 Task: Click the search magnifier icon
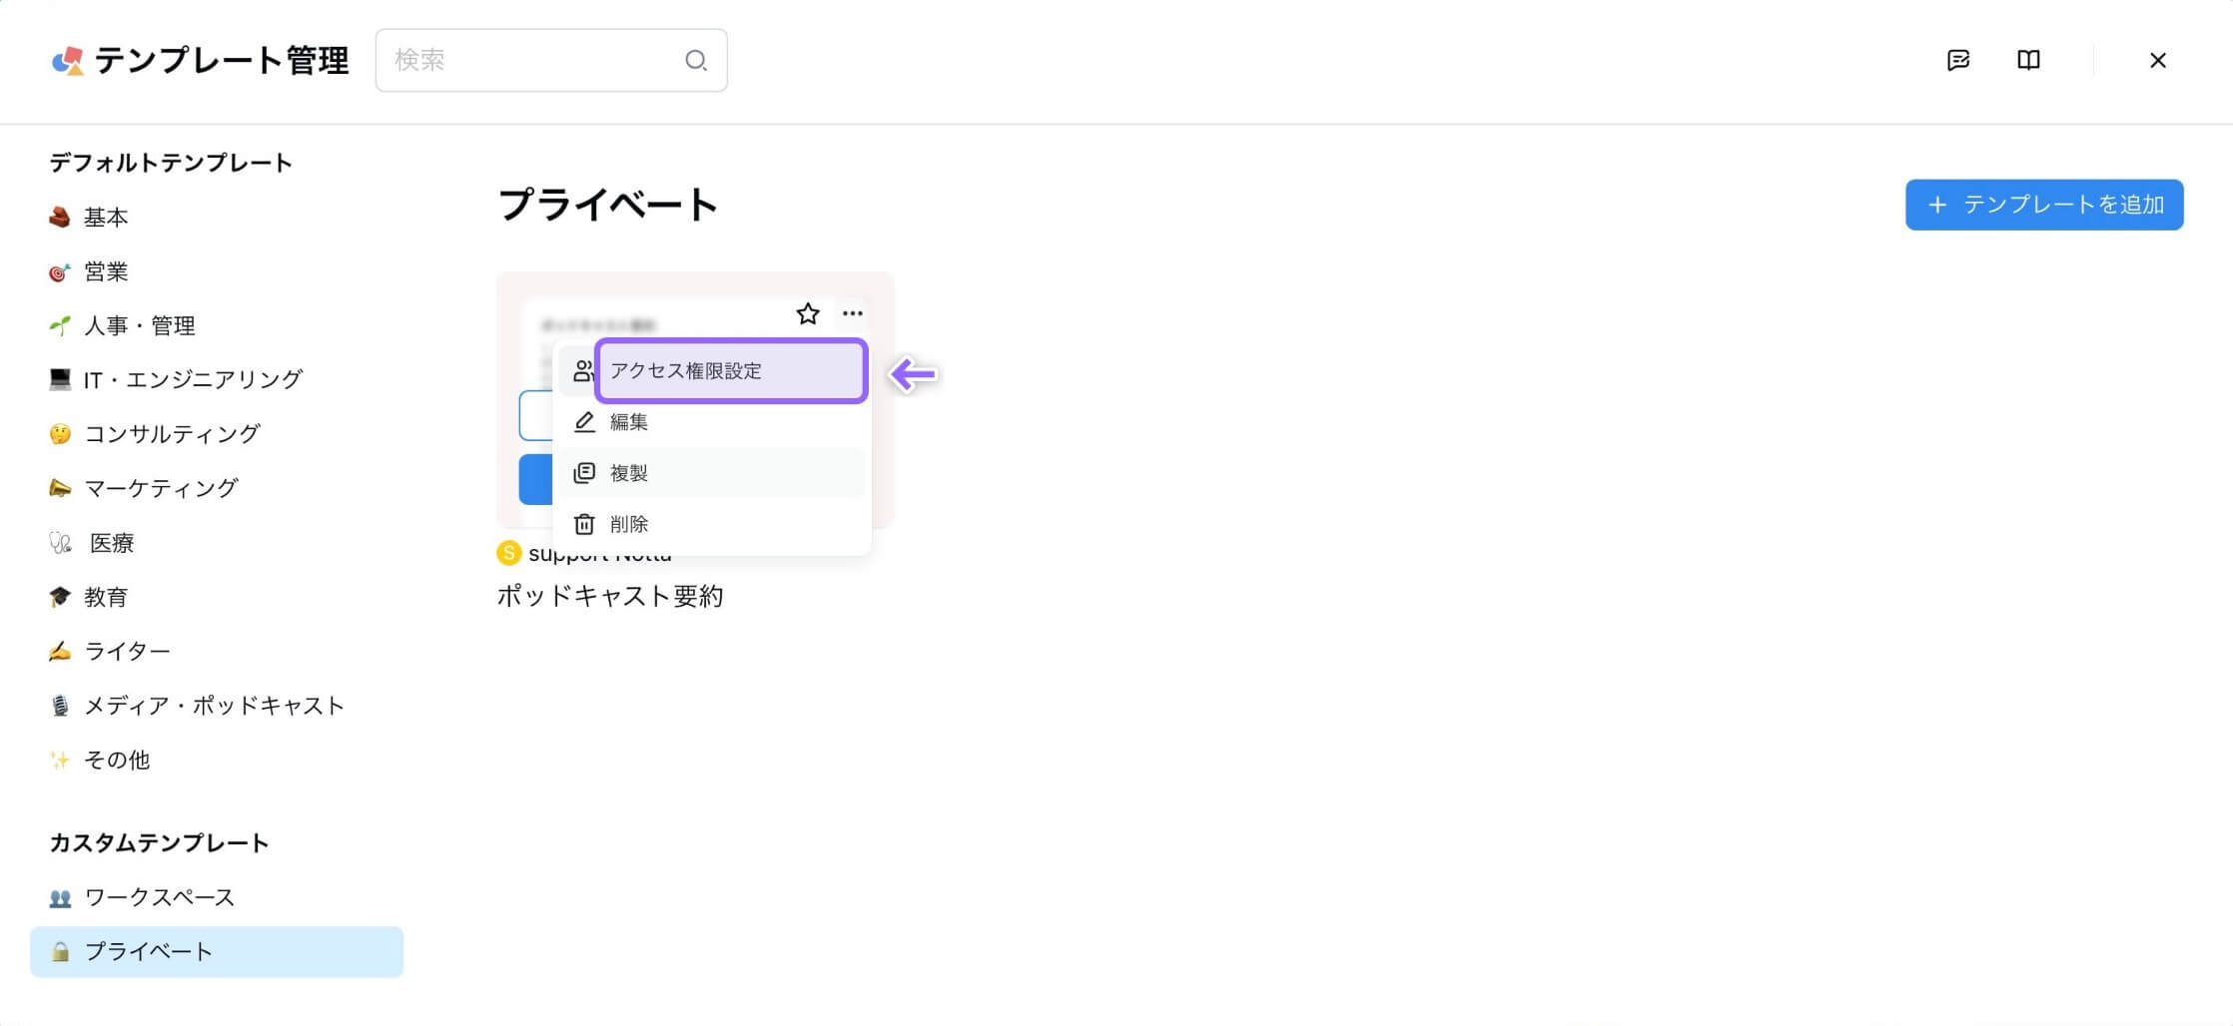(696, 60)
